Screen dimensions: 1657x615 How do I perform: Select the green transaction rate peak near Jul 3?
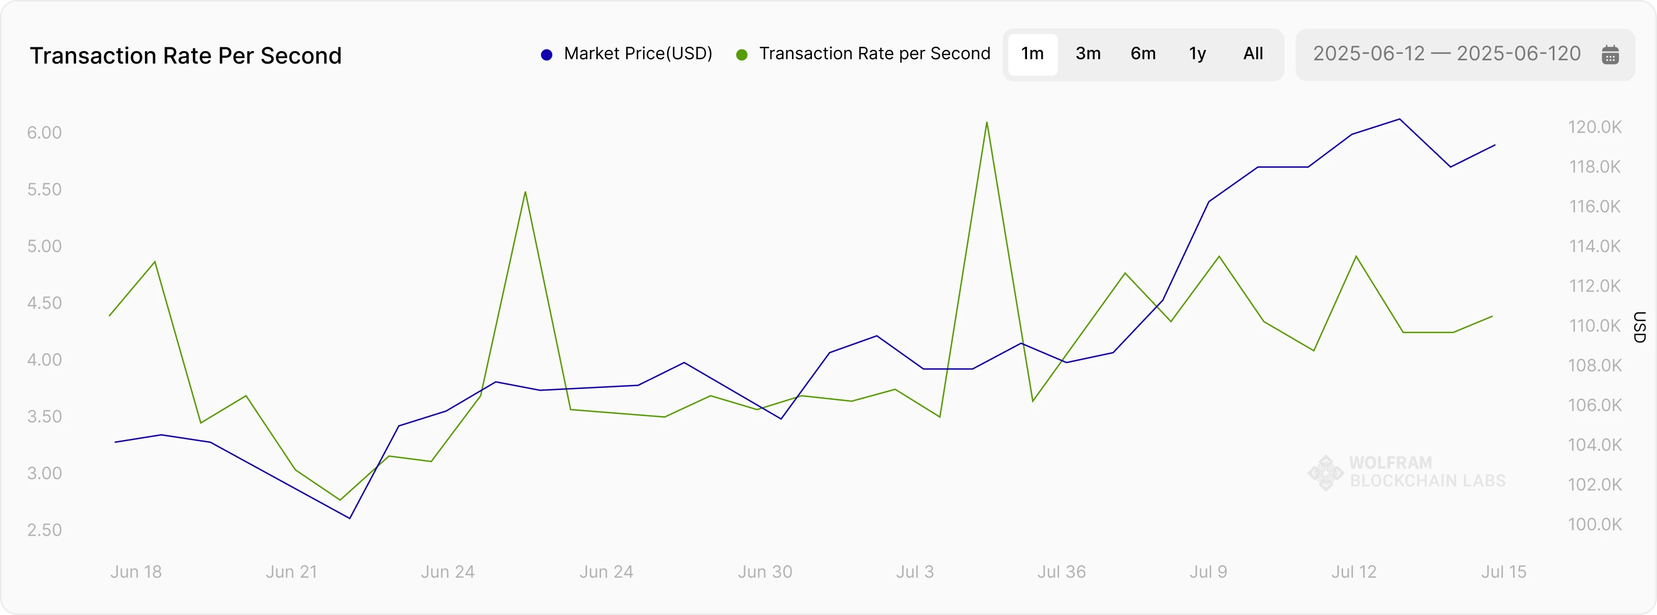(986, 123)
